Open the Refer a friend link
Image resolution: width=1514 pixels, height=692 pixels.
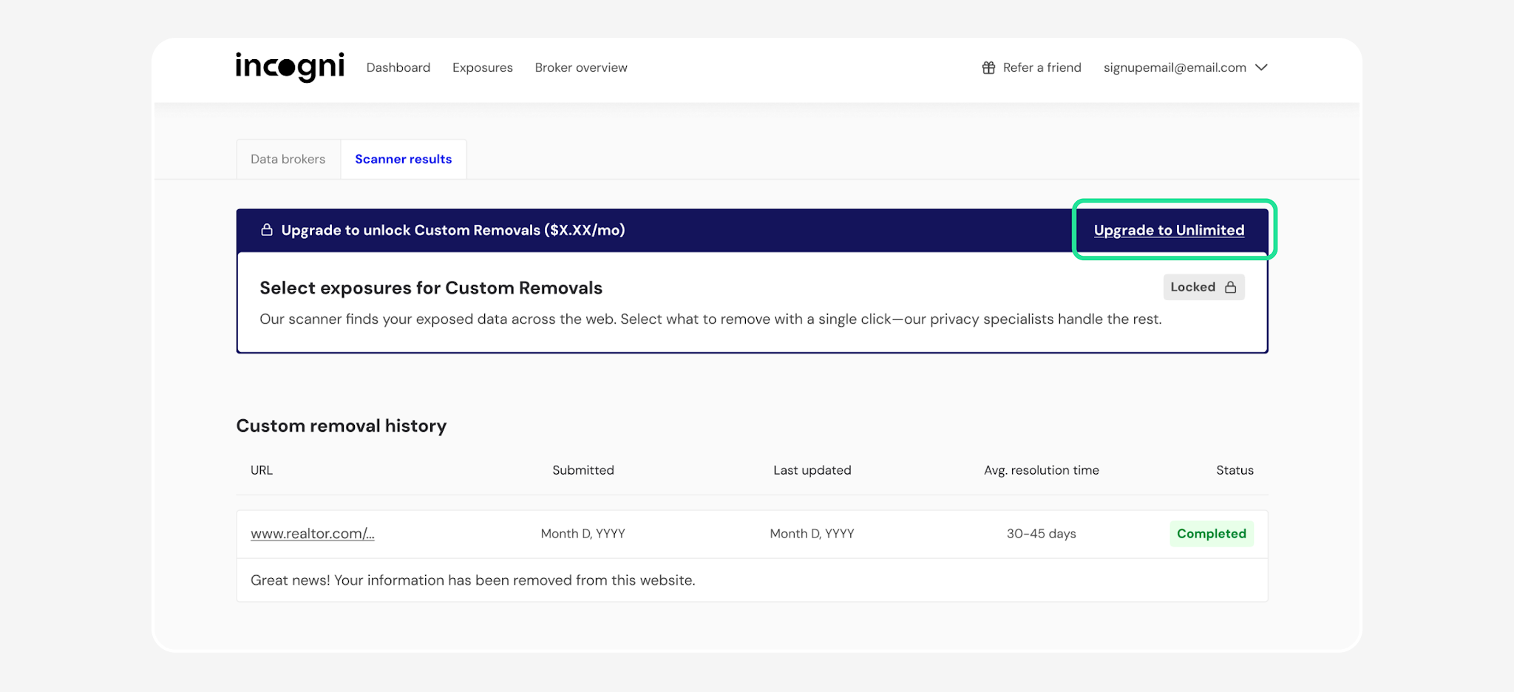pos(1042,67)
